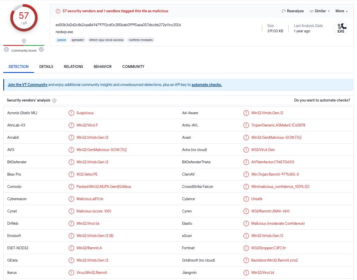Switch to the Details tab
The height and width of the screenshot is (280, 357).
46,67
